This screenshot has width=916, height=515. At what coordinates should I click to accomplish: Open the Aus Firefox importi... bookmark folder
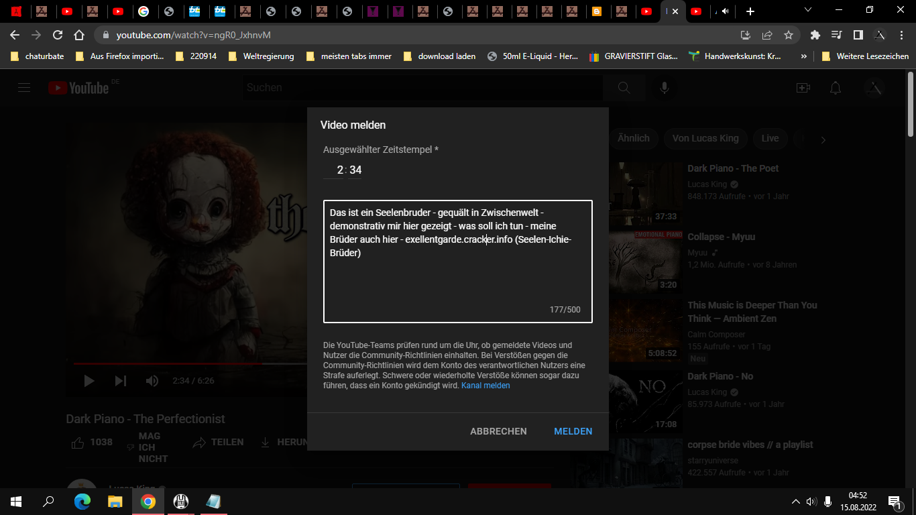(119, 56)
